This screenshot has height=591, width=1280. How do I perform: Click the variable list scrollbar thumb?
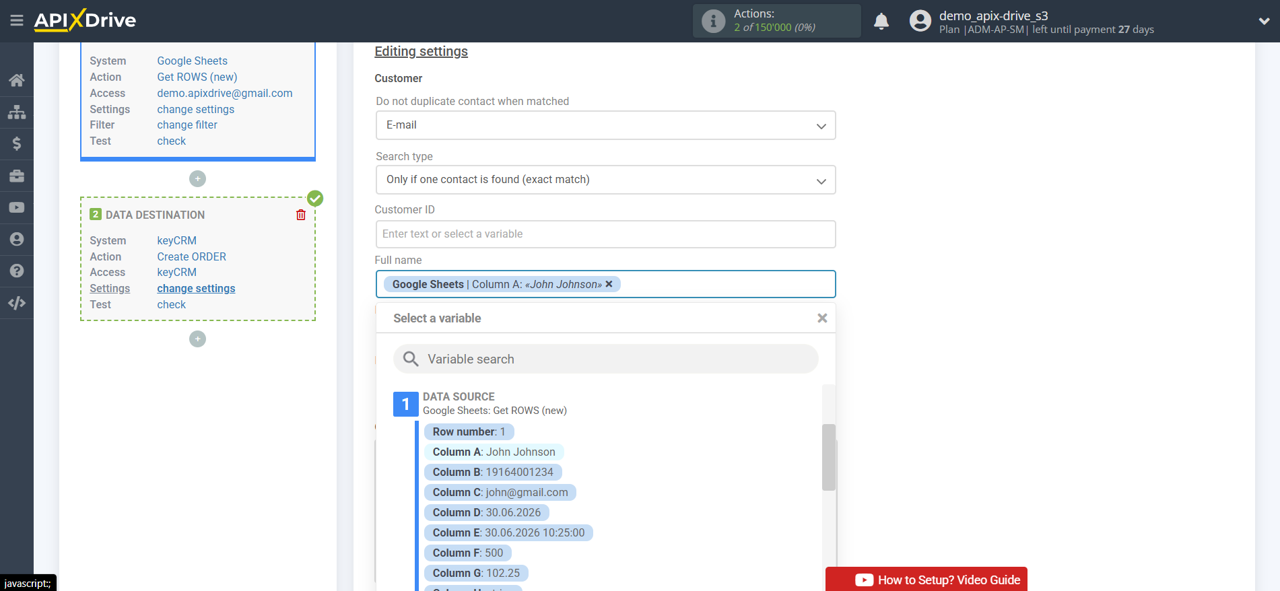829,457
